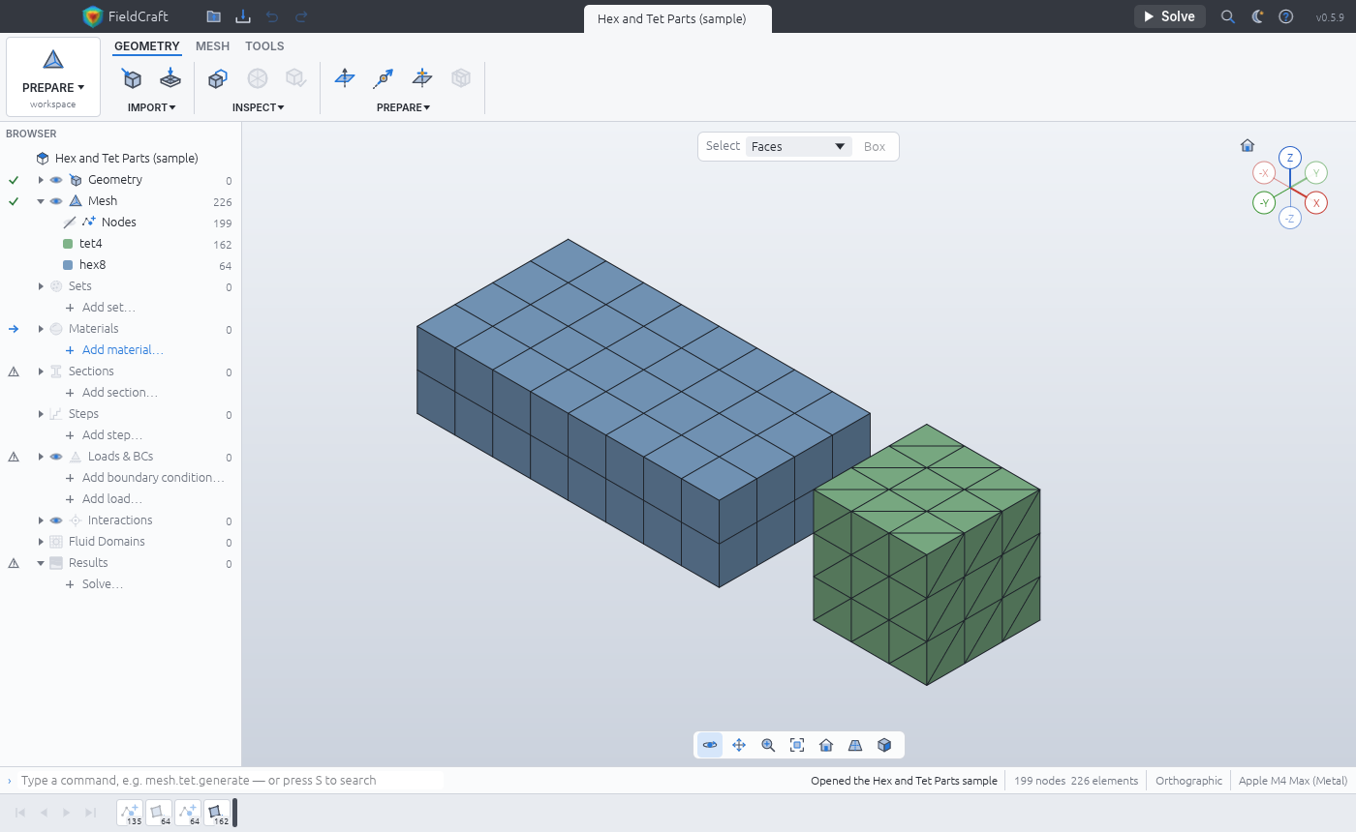
Task: Select the create plane tool icon
Action: tap(345, 78)
